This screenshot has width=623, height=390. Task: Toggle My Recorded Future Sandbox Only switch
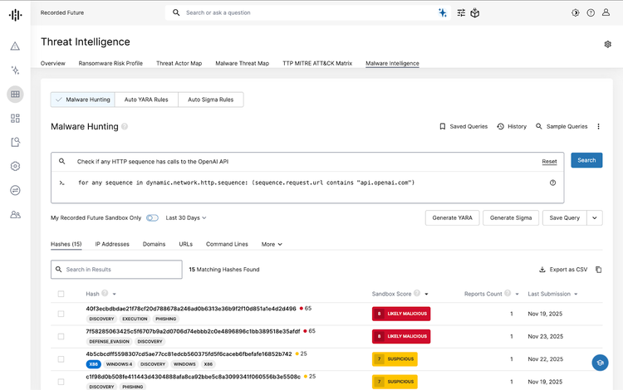point(152,218)
